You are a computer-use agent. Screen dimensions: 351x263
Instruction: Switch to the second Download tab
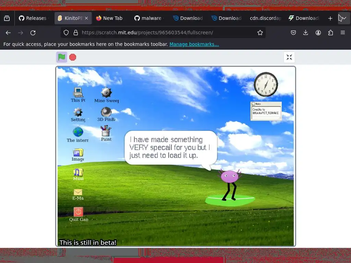point(227,18)
